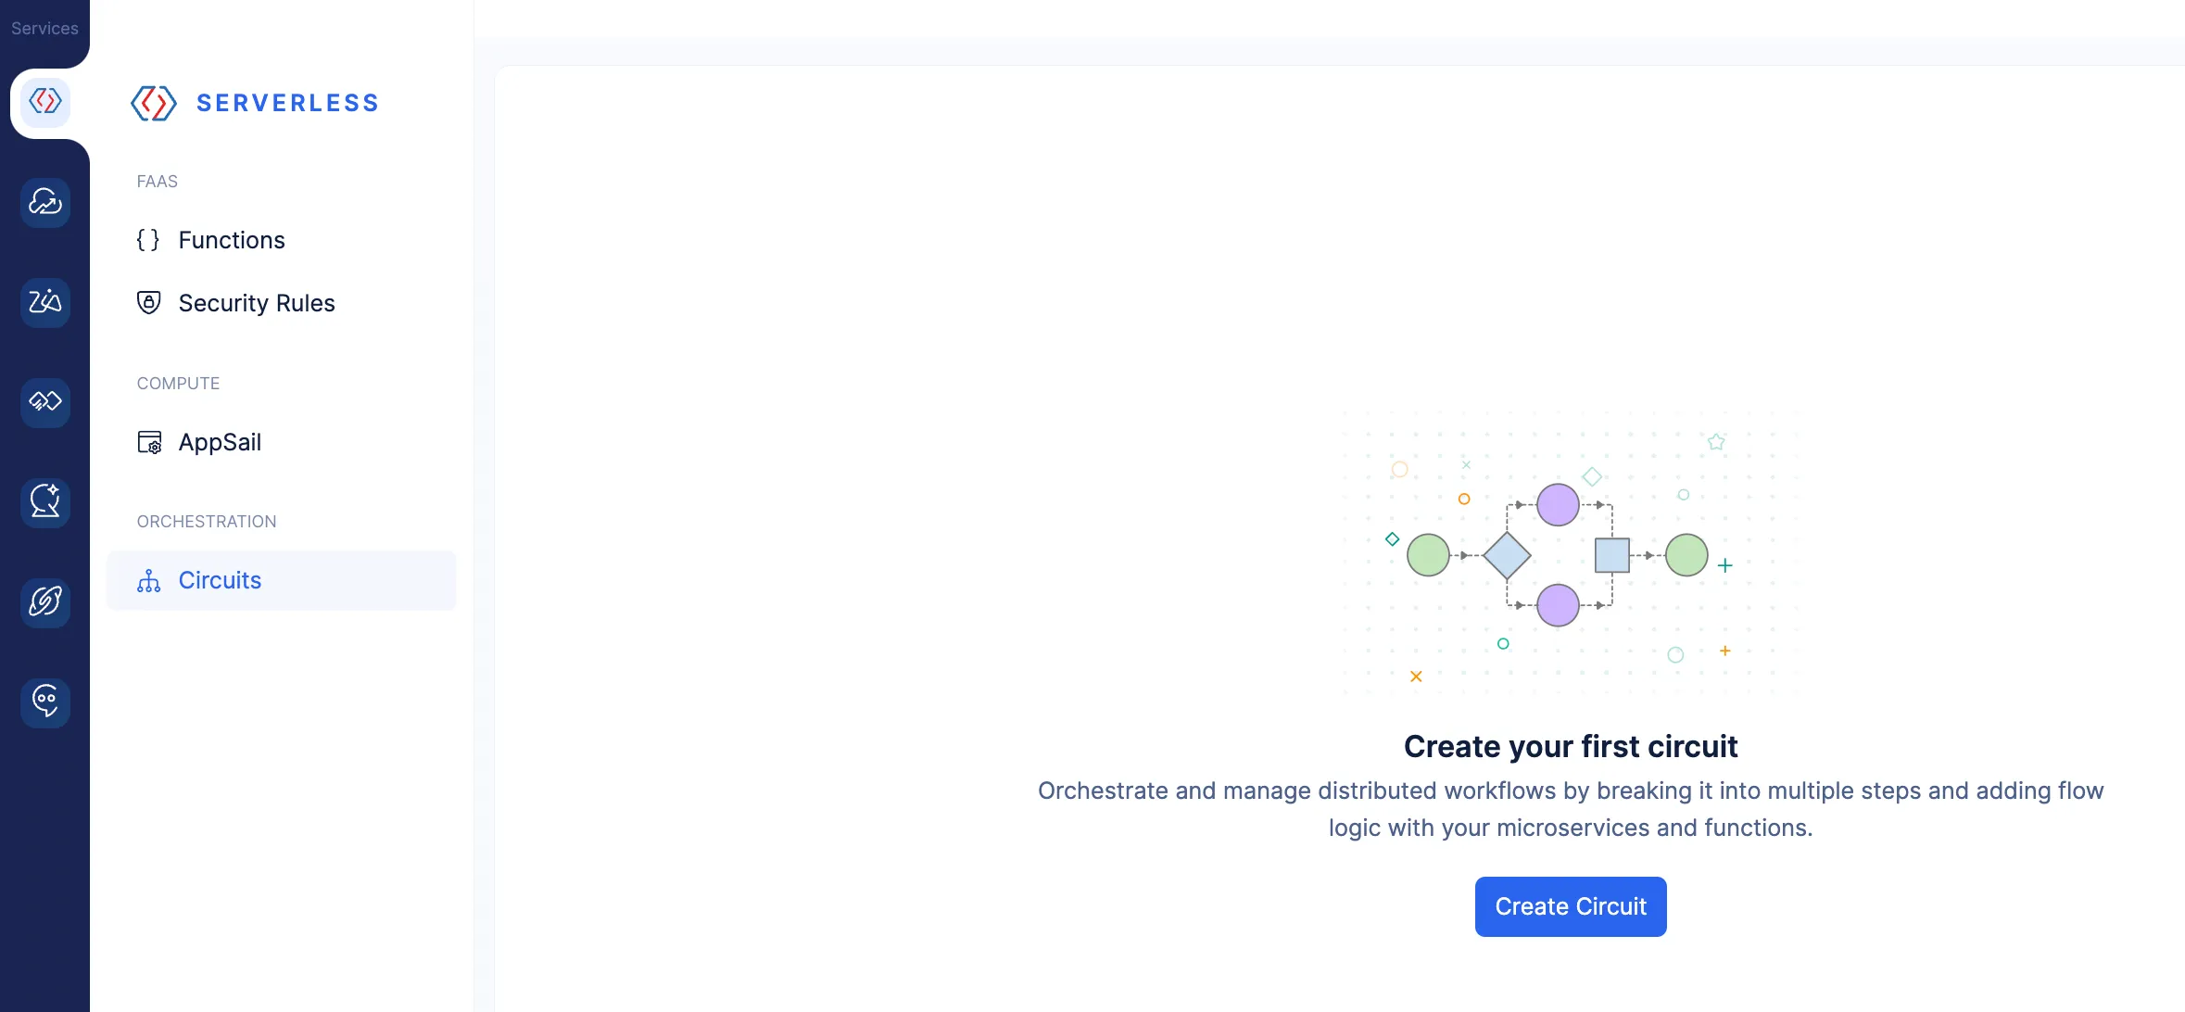The height and width of the screenshot is (1012, 2185).
Task: Click the Serverless logo beside the title
Action: click(154, 103)
